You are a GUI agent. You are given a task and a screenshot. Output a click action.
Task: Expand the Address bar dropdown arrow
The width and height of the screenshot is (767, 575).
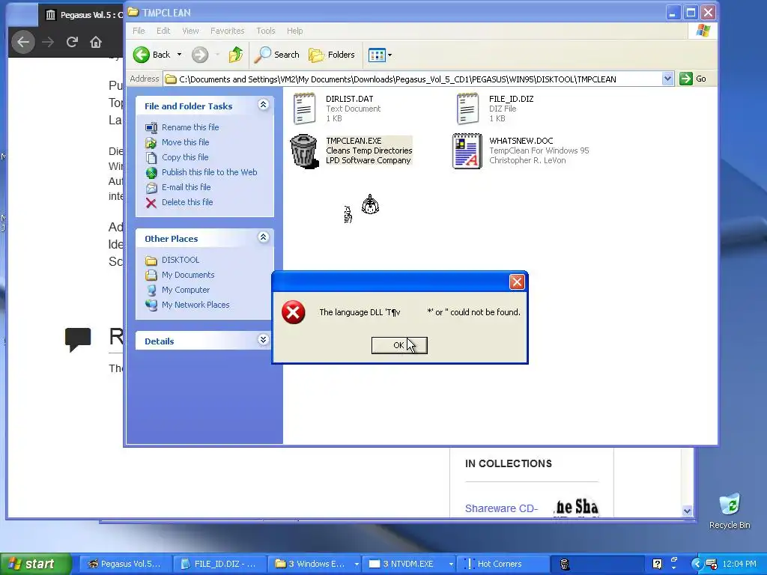coord(667,79)
